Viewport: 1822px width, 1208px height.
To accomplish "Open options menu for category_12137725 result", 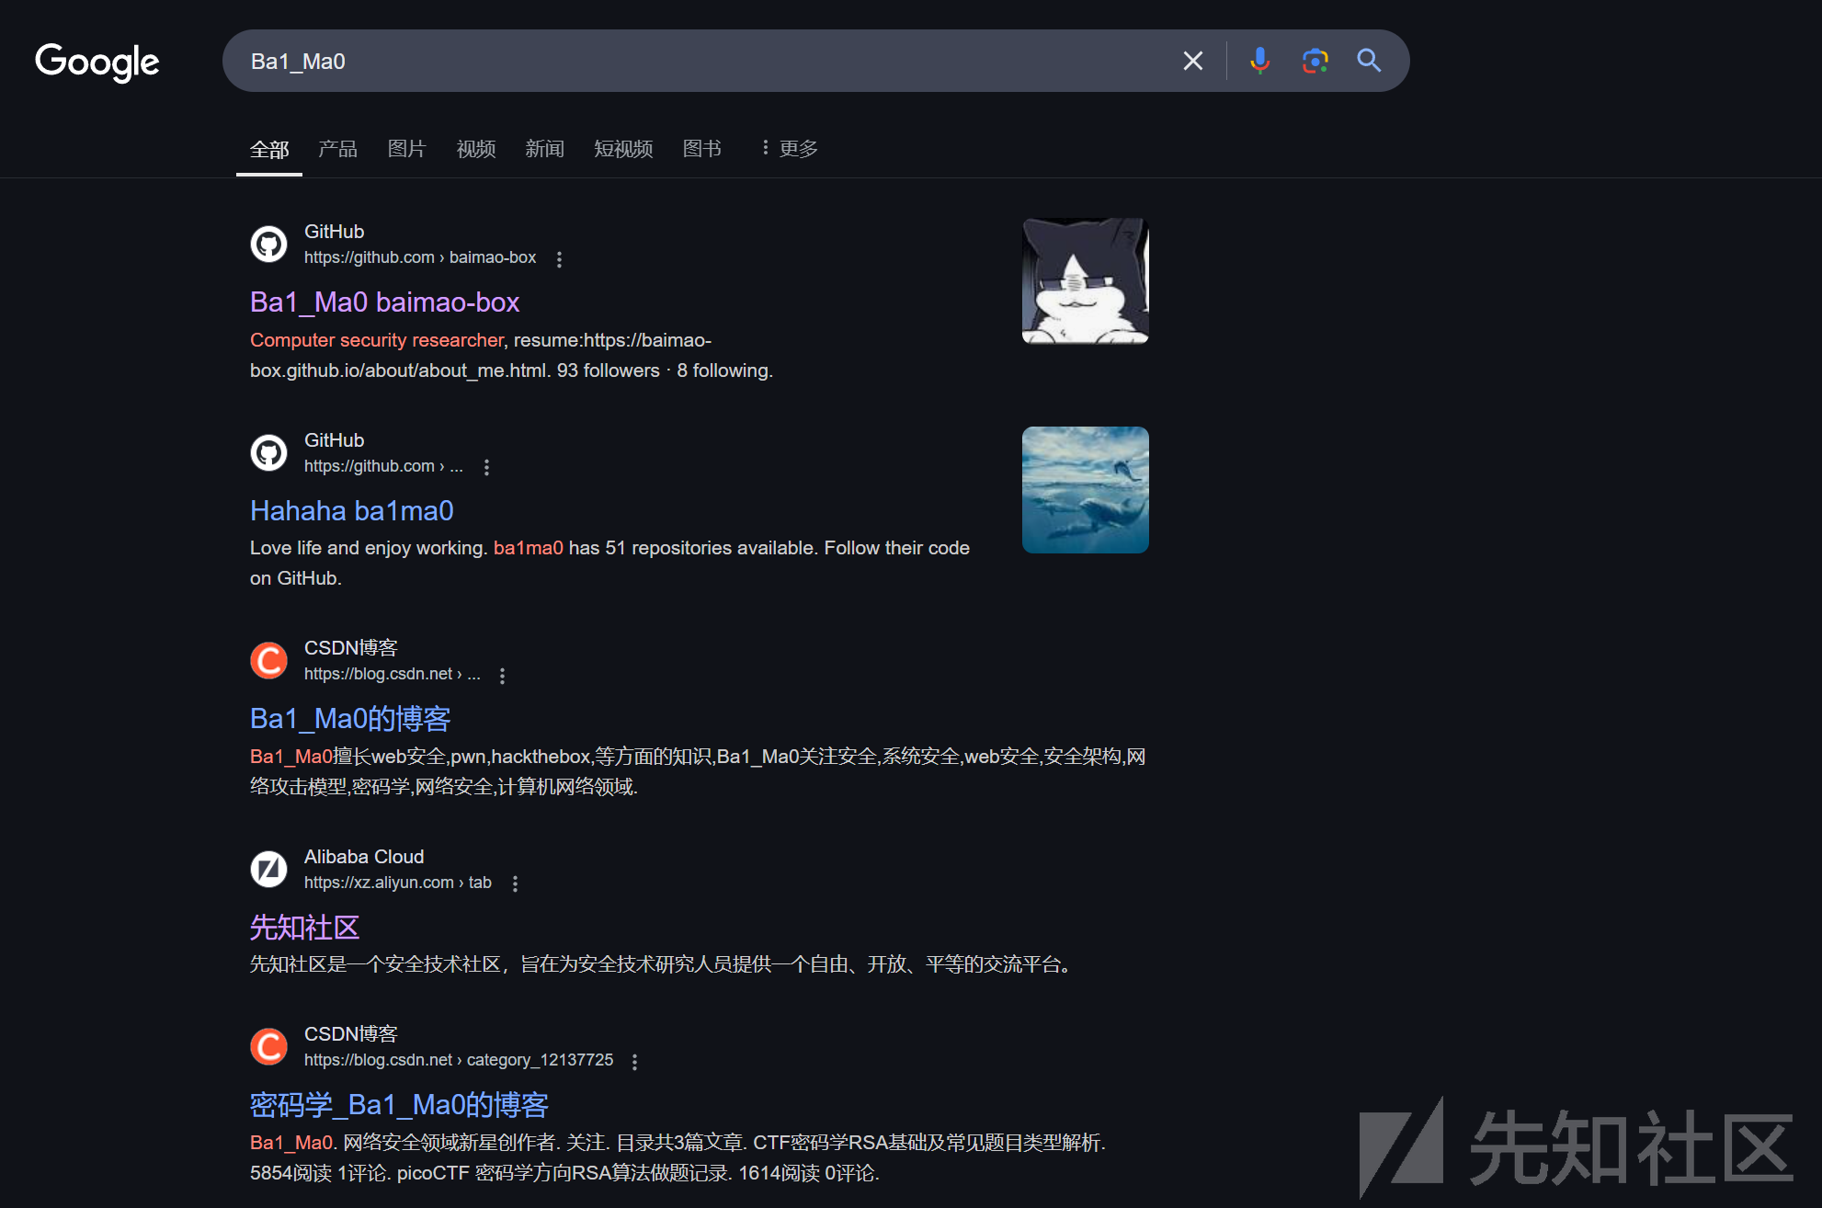I will pyautogui.click(x=634, y=1061).
